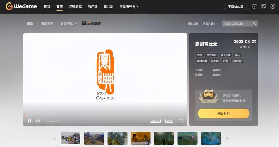Click the developer name Kunpo after 开发商
Image resolution: width=279 pixels, height=147 pixels.
coord(217,70)
